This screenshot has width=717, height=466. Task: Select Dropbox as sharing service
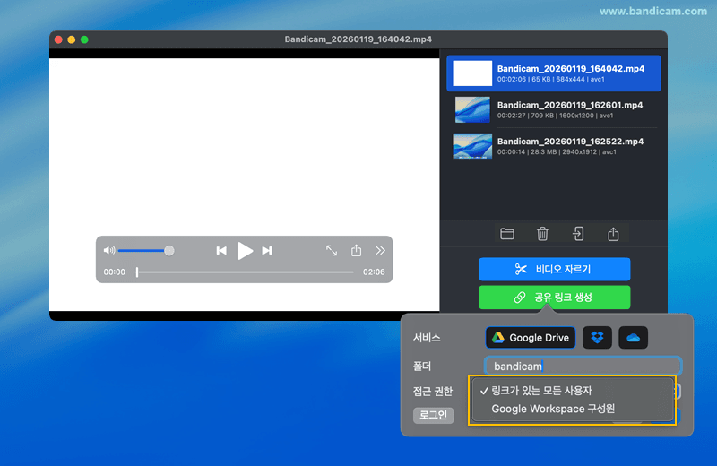pyautogui.click(x=598, y=338)
